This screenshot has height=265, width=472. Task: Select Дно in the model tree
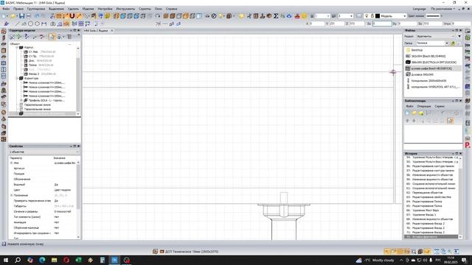(32, 60)
